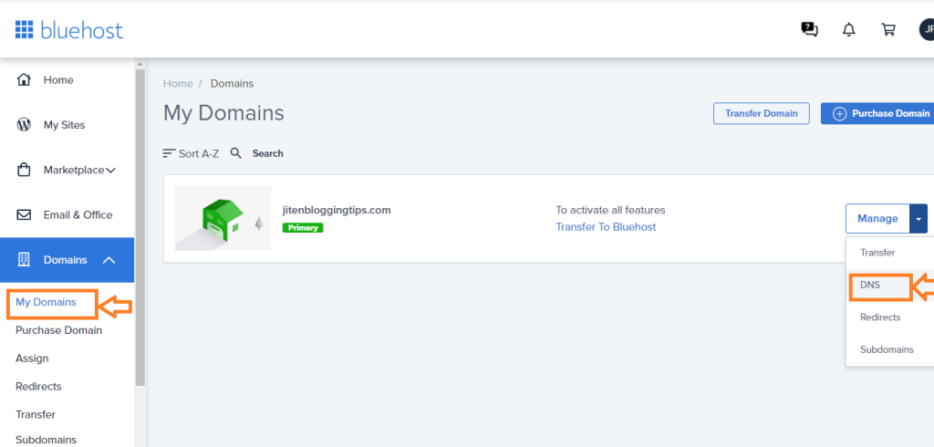Image resolution: width=934 pixels, height=447 pixels.
Task: Click the green Primary badge
Action: [x=303, y=228]
